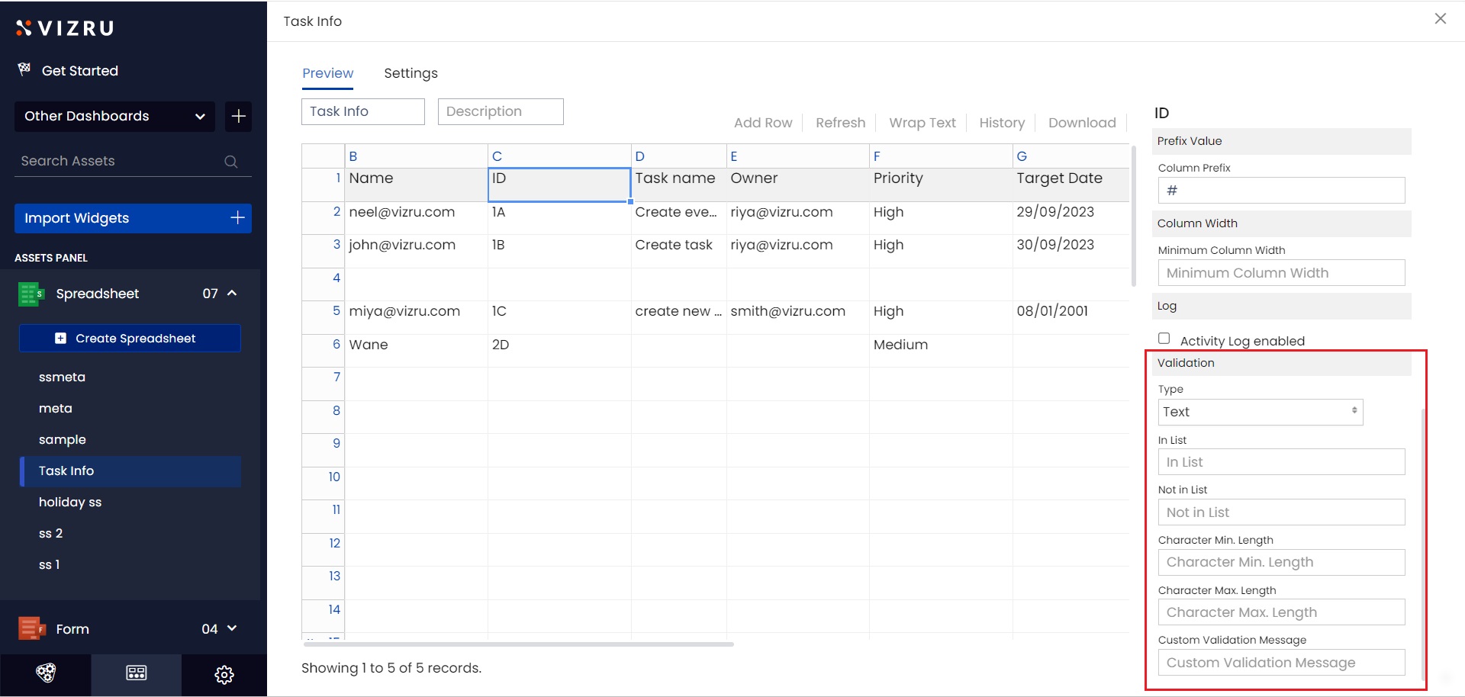Click the green Spreadsheet icon in assets panel
Screen dimensions: 1465x697
[31, 294]
